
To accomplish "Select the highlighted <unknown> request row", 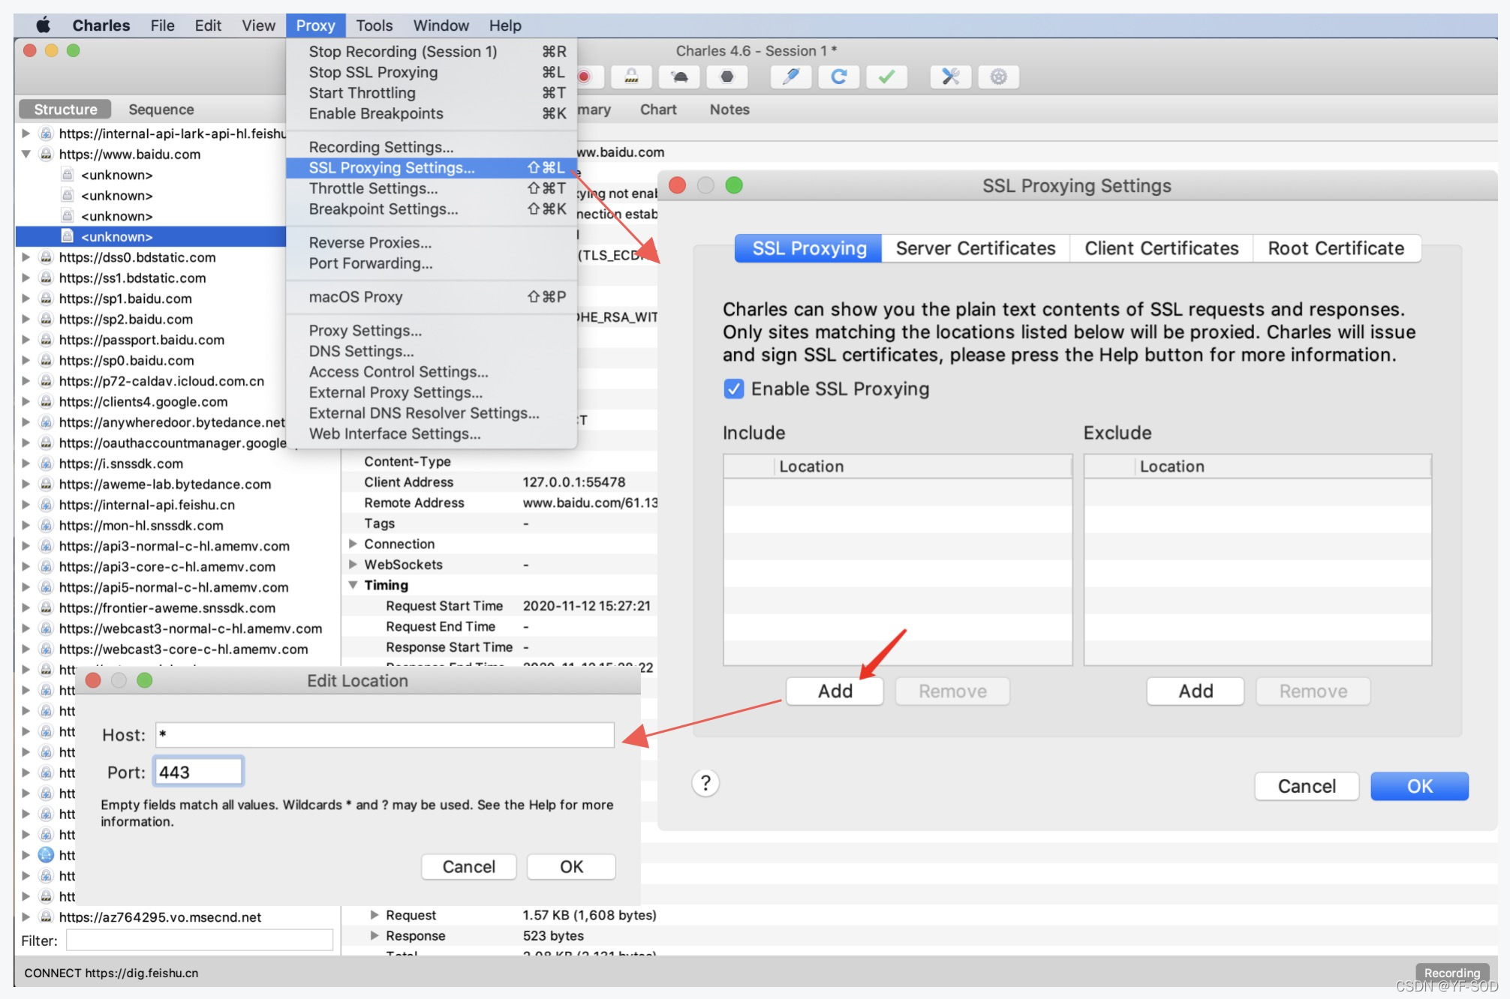I will [151, 236].
